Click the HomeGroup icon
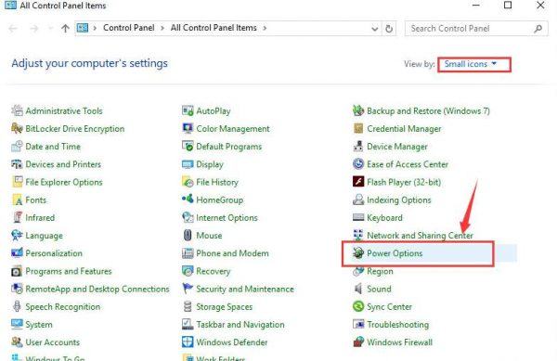Image resolution: width=557 pixels, height=361 pixels. (188, 199)
